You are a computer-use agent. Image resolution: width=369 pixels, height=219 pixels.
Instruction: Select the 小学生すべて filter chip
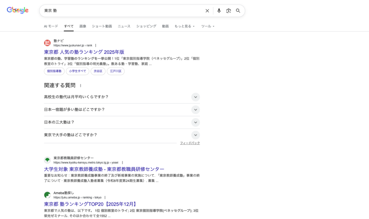coord(77,71)
